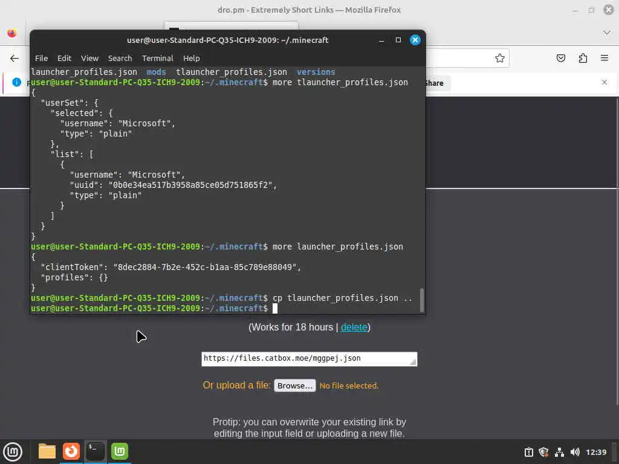Click the terminal title bar text
The width and height of the screenshot is (619, 464).
click(228, 40)
